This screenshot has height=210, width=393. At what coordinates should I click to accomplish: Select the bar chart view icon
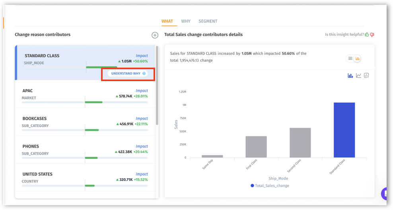pyautogui.click(x=350, y=76)
